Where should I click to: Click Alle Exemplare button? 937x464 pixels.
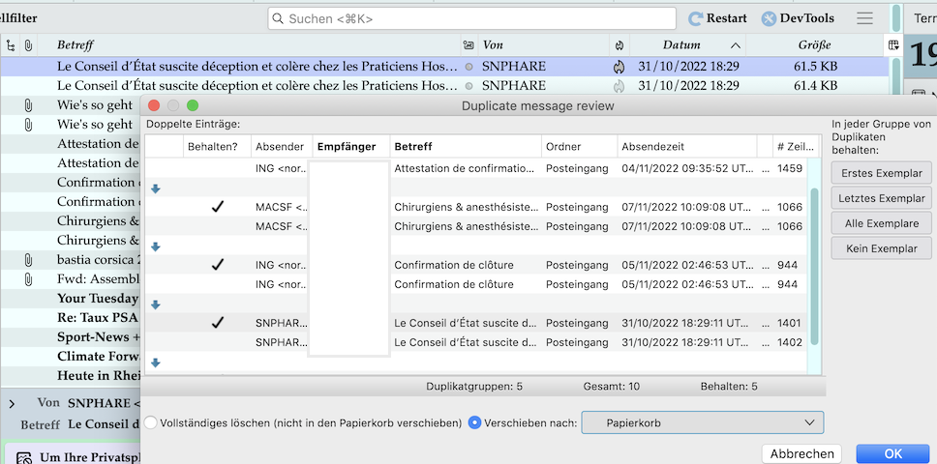(882, 223)
